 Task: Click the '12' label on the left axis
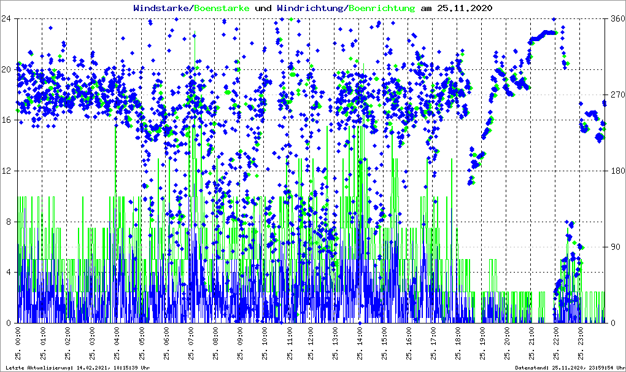(7, 171)
